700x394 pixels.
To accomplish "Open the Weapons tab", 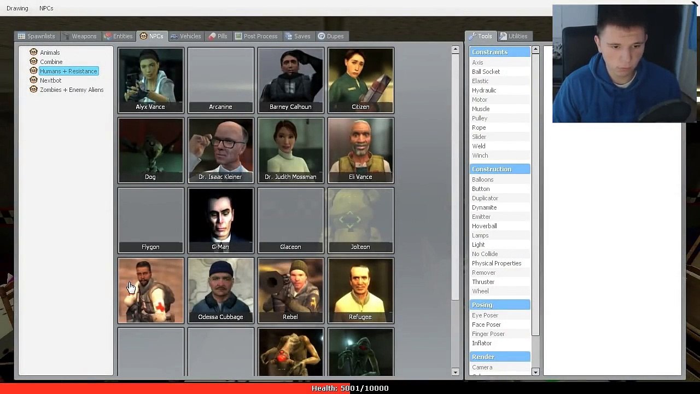I will [x=79, y=36].
